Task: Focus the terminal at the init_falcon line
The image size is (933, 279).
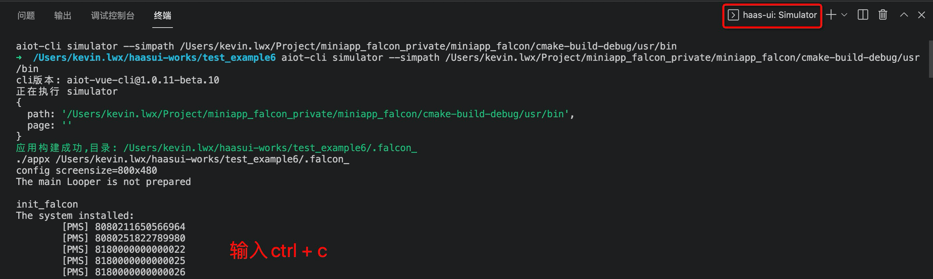Action: coord(47,205)
